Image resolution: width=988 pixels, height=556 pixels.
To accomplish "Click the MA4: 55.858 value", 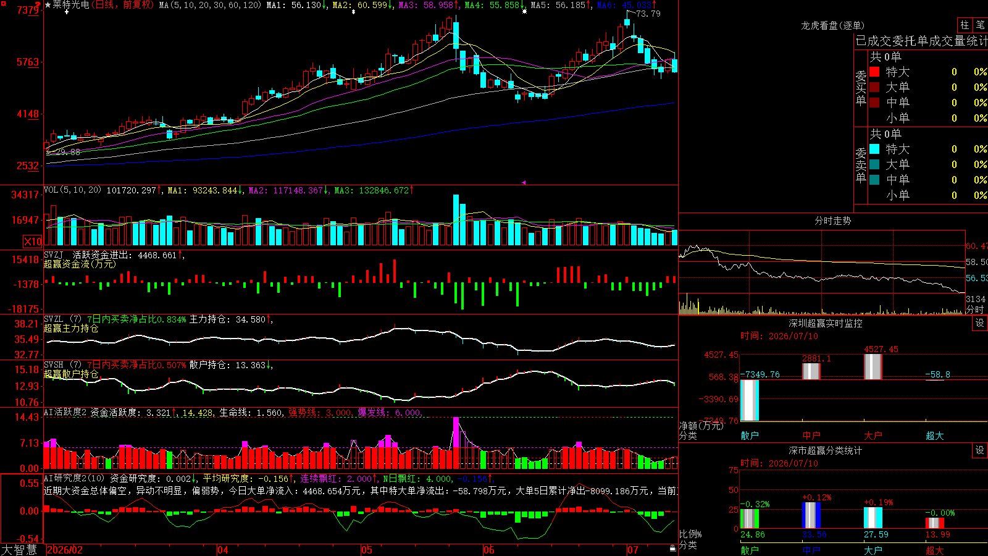I will point(495,5).
